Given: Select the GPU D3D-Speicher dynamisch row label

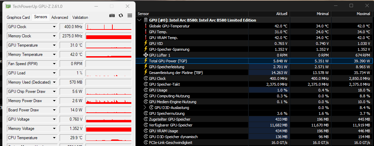Looking at the screenshot, I should coord(173,137).
